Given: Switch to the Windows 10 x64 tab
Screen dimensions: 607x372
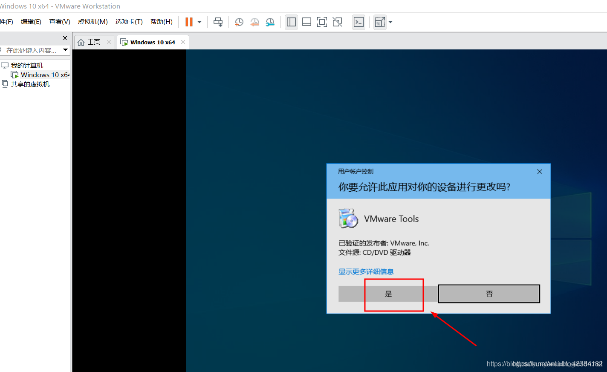Looking at the screenshot, I should (153, 42).
